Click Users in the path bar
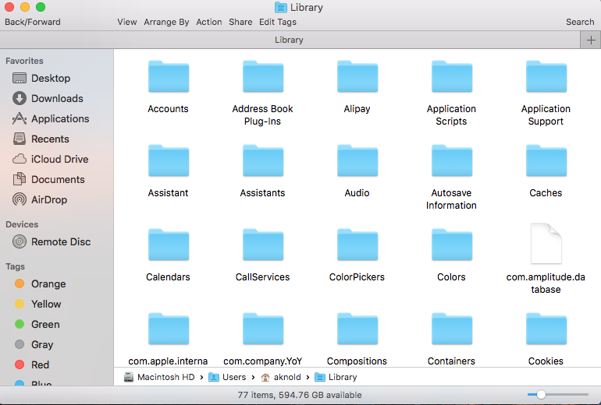Screen dimensions: 601x405 233,377
